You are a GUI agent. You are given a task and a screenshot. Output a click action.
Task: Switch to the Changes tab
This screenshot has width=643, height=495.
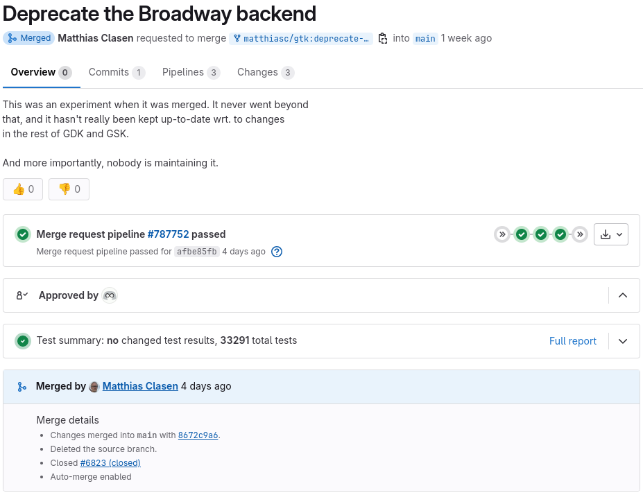pyautogui.click(x=265, y=72)
